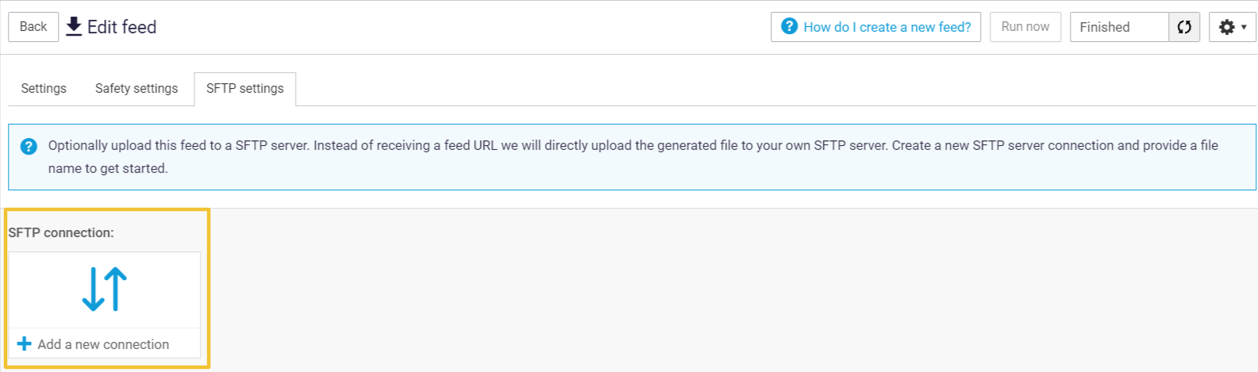This screenshot has width=1258, height=372.
Task: Open the Safety settings tab
Action: (137, 88)
